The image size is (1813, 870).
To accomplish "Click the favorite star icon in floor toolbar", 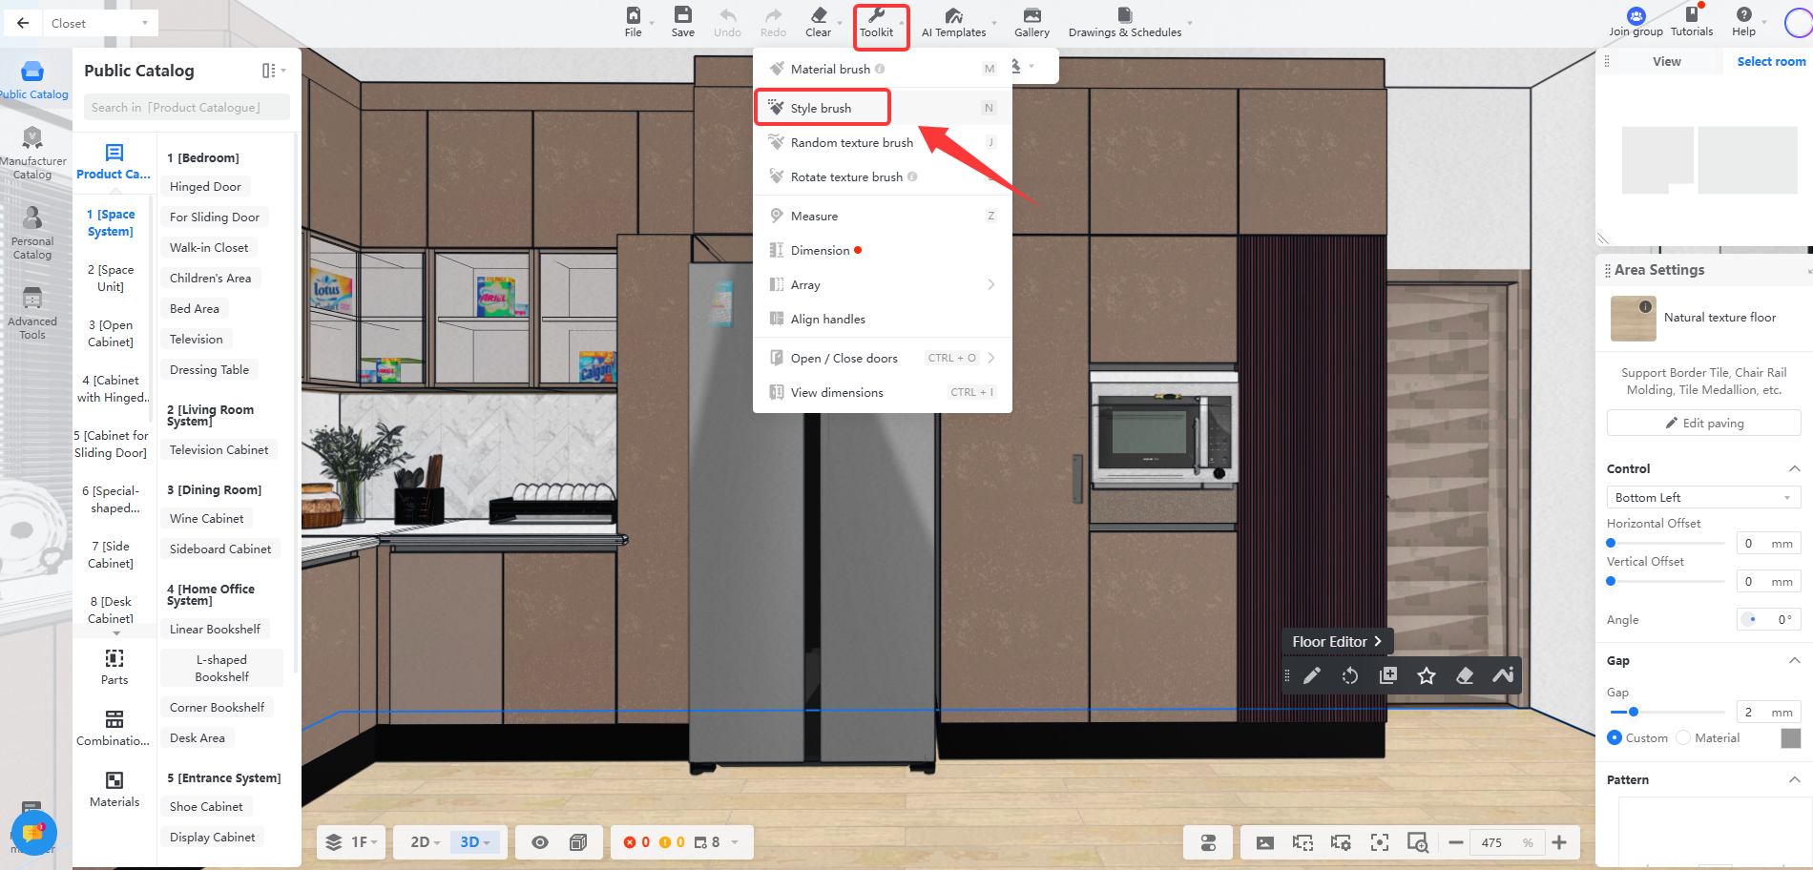I will pos(1427,676).
